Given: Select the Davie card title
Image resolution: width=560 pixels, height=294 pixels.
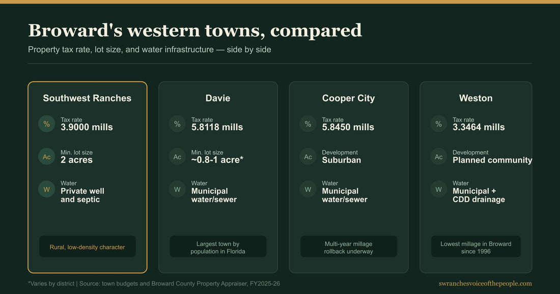Looking at the screenshot, I should (218, 98).
